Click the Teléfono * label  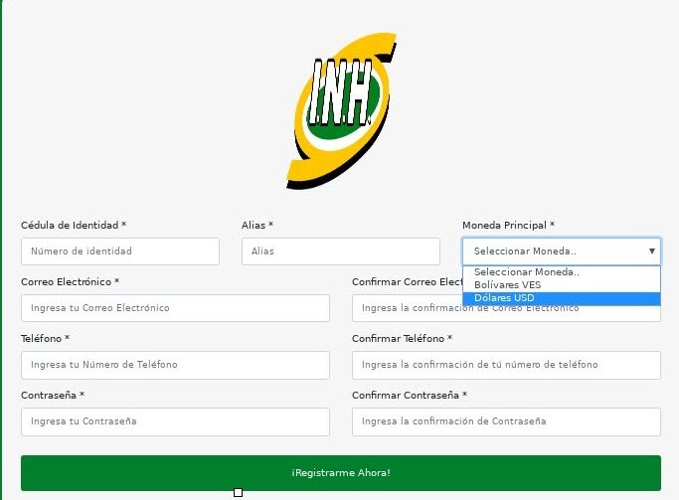click(x=46, y=339)
